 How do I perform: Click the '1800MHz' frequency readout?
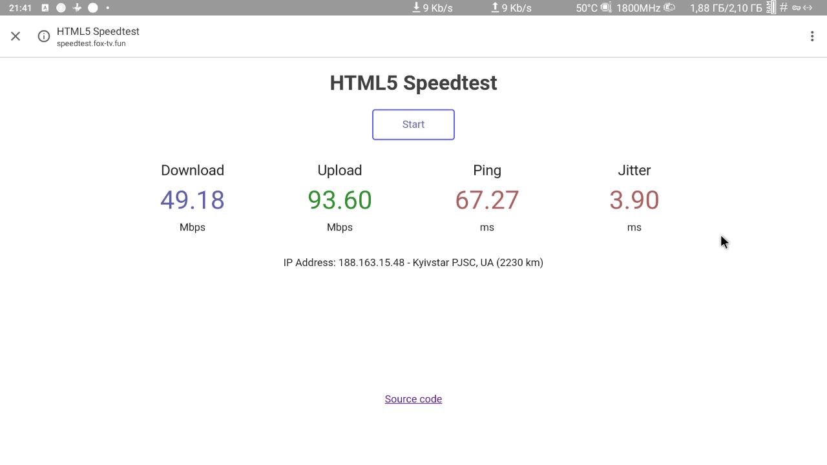coord(638,8)
